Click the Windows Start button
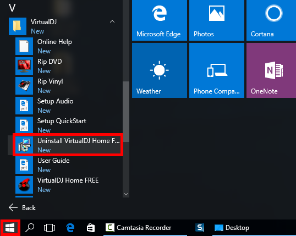Image resolution: width=296 pixels, height=236 pixels. 10,228
